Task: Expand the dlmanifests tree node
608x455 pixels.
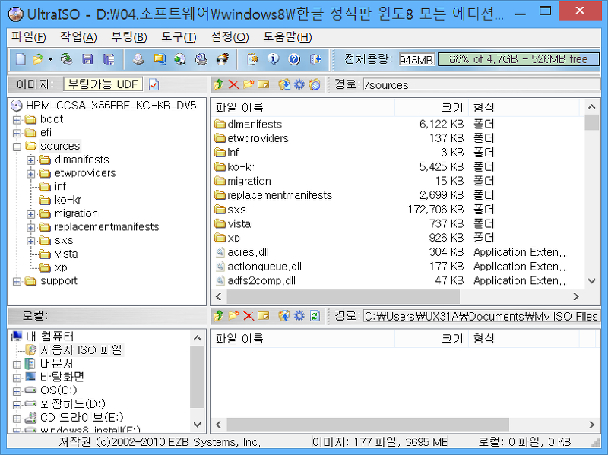Action: click(31, 160)
